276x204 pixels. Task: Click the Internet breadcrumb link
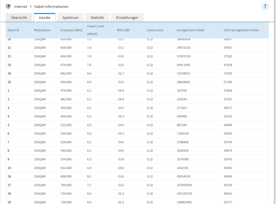point(21,7)
